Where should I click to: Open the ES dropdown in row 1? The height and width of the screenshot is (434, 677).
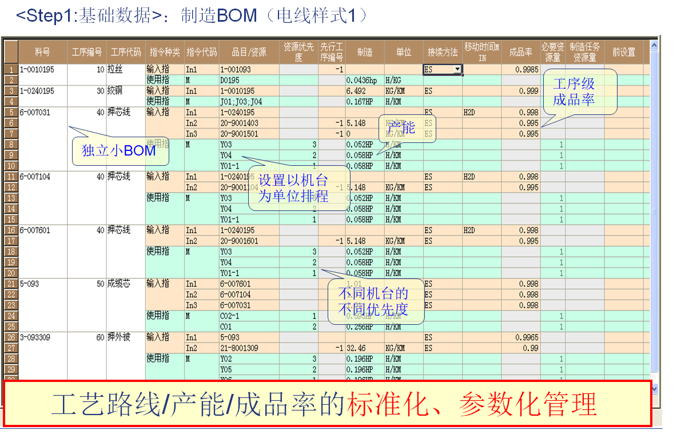click(457, 70)
